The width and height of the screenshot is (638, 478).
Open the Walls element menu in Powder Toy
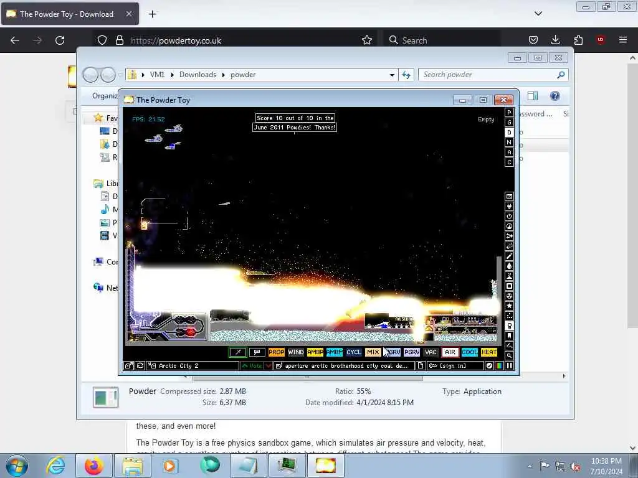[x=509, y=196]
